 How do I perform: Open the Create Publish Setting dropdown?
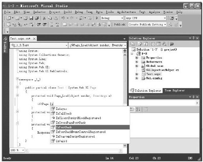tap(147, 24)
